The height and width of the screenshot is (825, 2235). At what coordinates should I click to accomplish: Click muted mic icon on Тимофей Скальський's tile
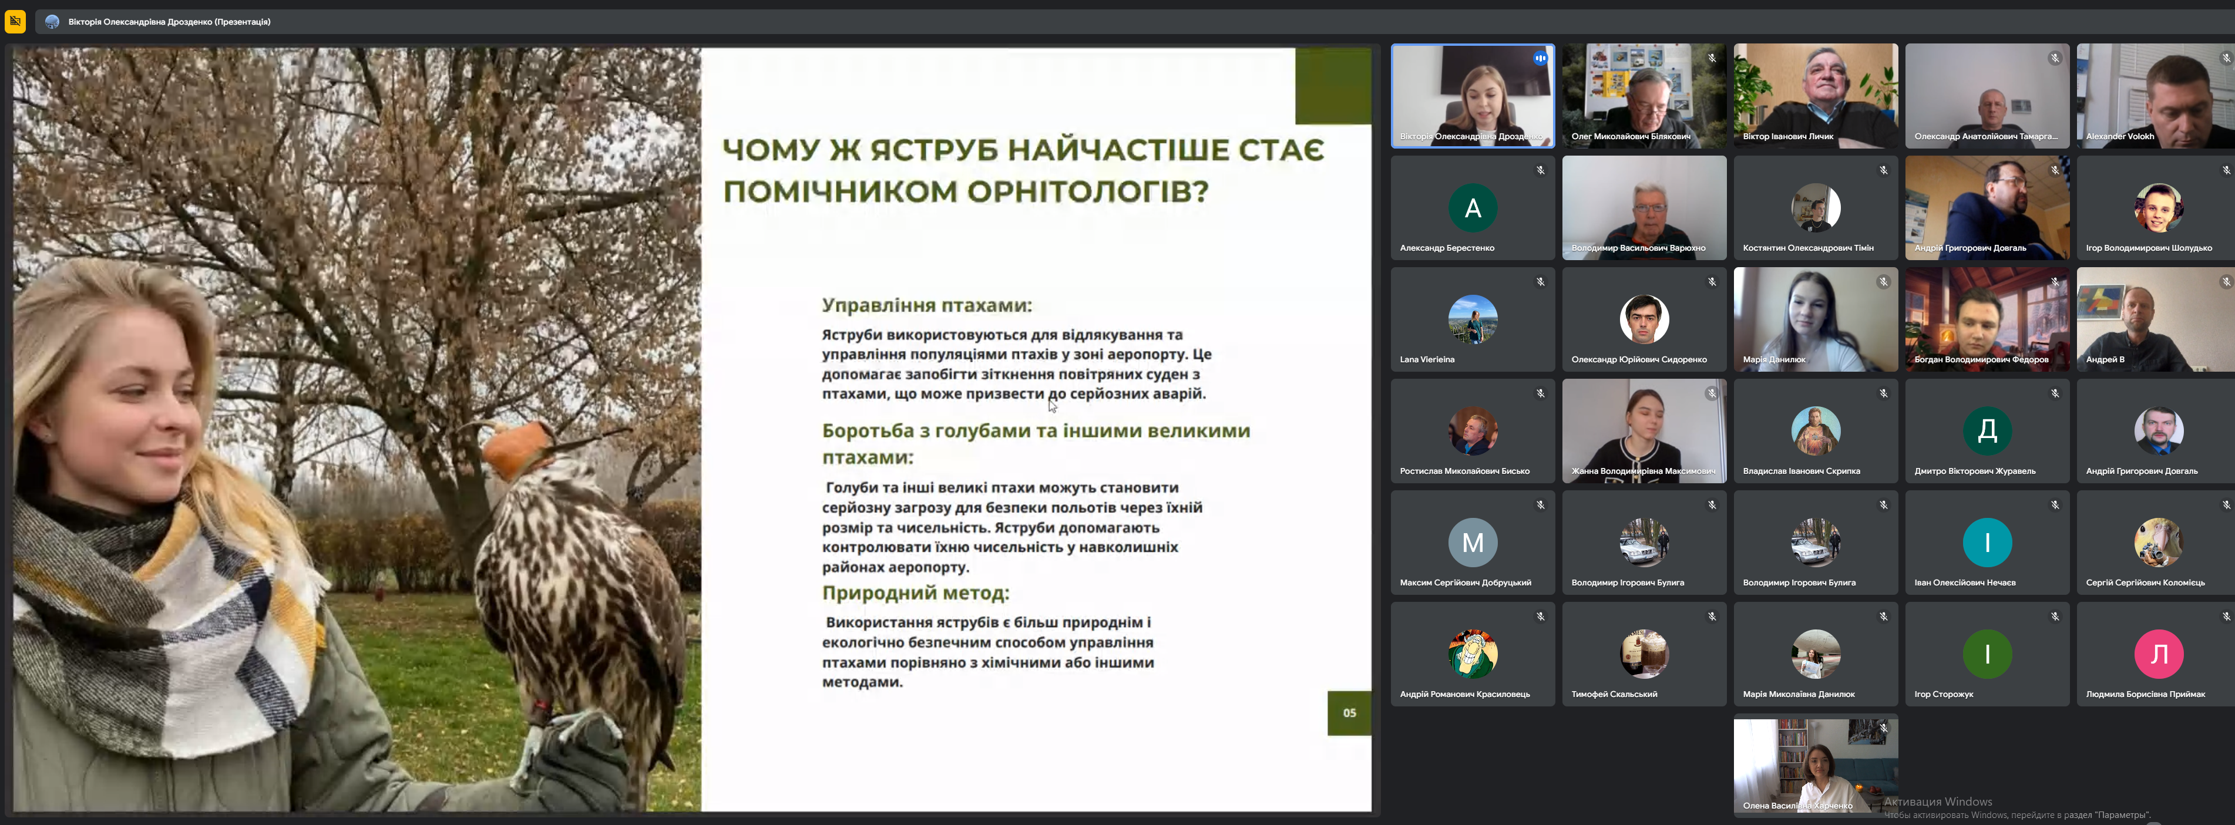pos(1712,617)
